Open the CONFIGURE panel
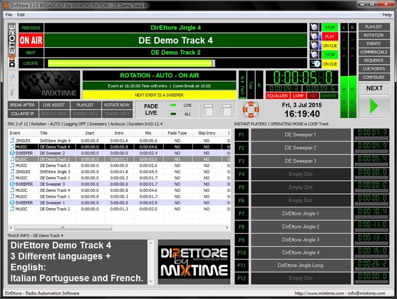 point(374,77)
